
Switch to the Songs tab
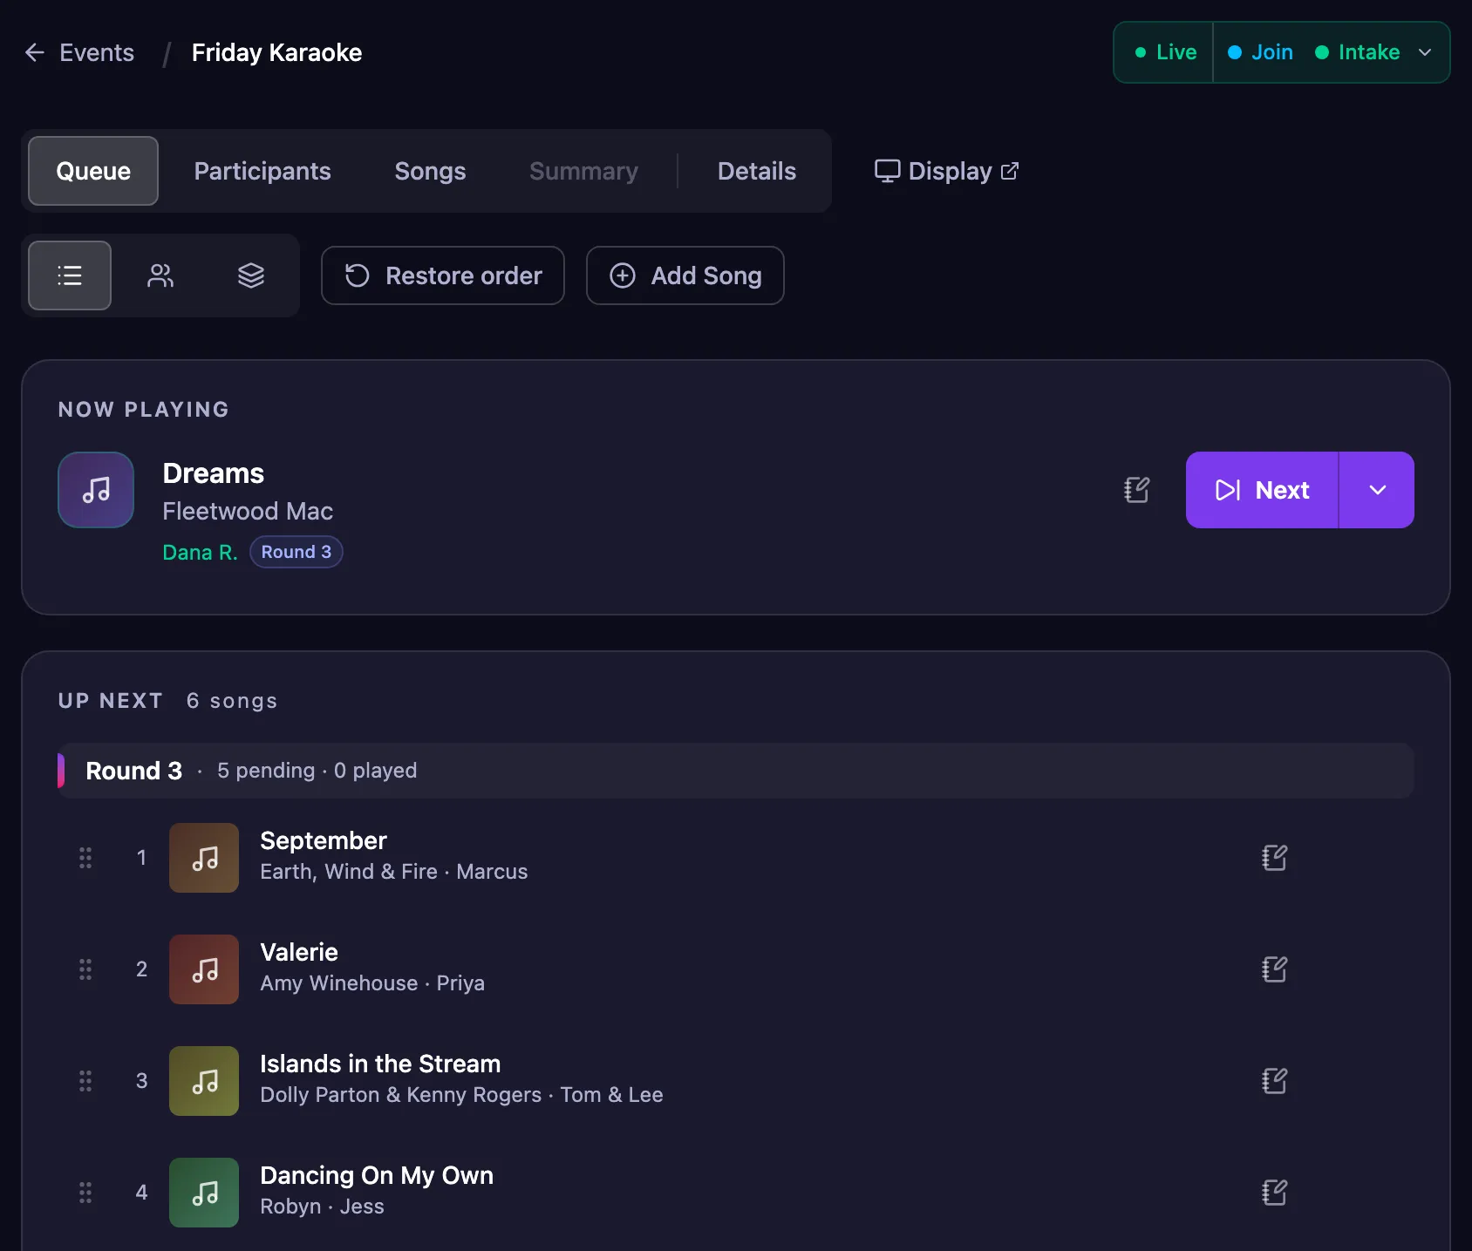(430, 171)
